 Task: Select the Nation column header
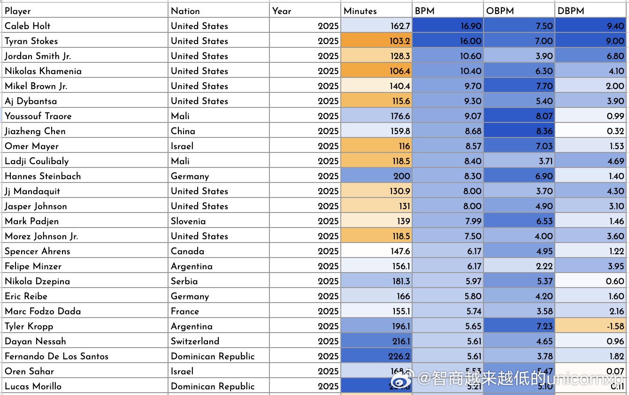[x=219, y=11]
